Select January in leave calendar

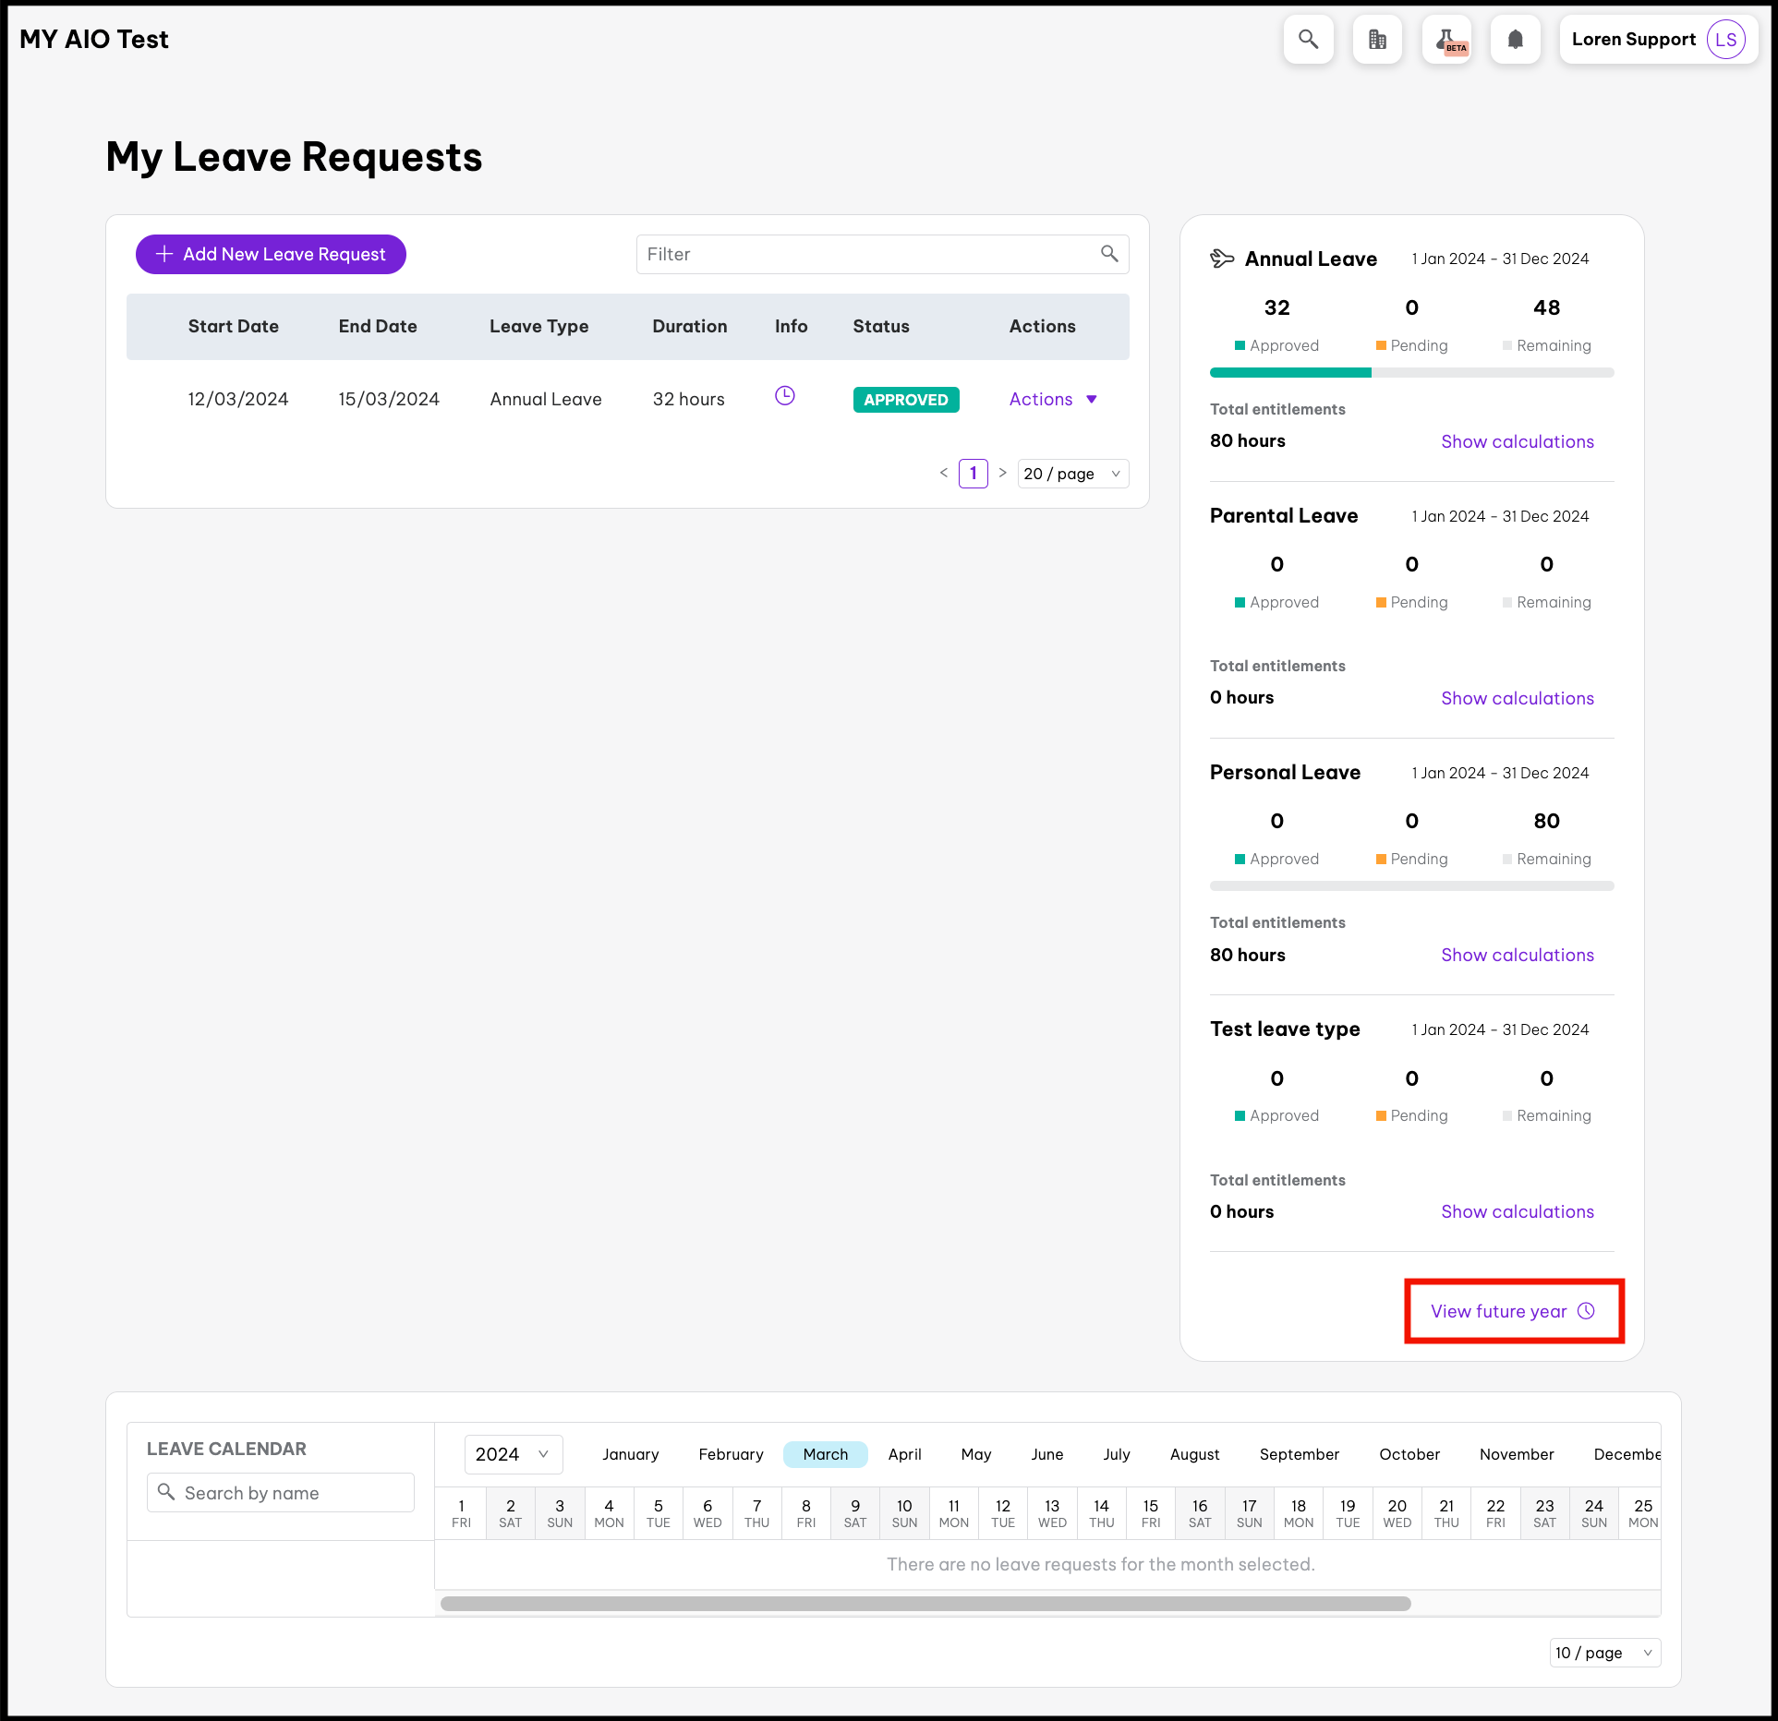click(631, 1454)
